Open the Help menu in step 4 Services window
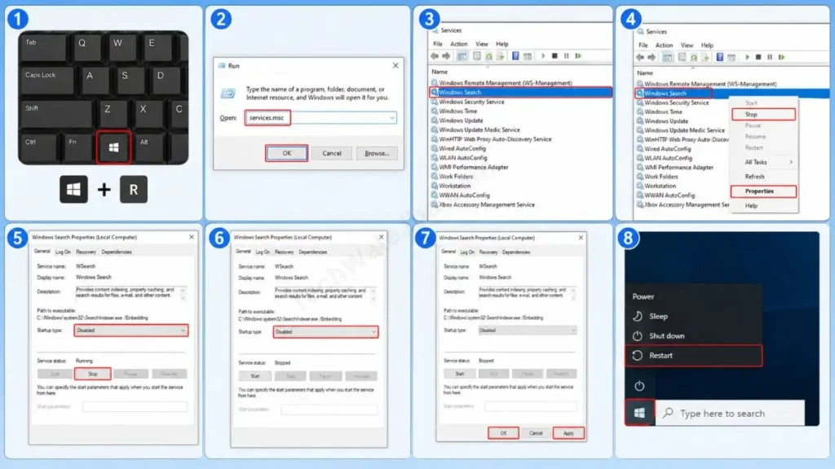This screenshot has width=835, height=469. click(x=707, y=46)
